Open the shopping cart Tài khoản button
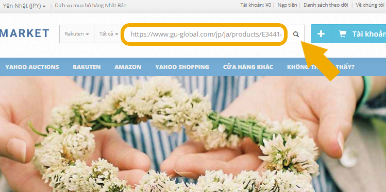Viewport: 386px width, 192px height. [359, 34]
